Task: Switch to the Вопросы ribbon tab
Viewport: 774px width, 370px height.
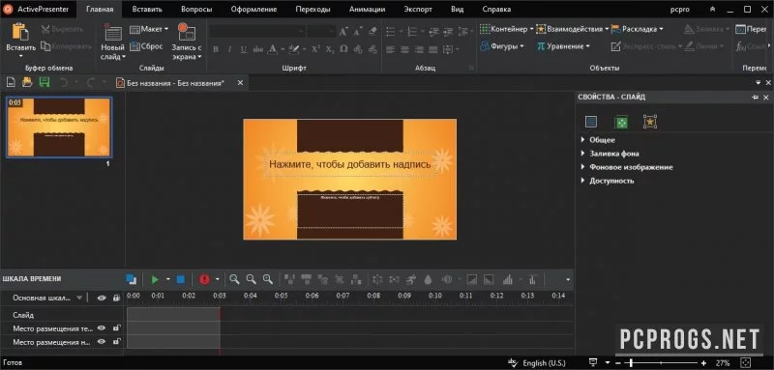Action: tap(196, 10)
